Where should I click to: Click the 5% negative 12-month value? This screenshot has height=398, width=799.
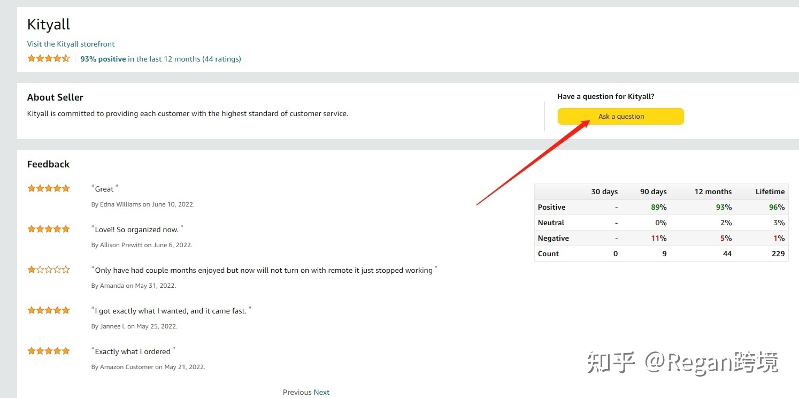tap(726, 238)
